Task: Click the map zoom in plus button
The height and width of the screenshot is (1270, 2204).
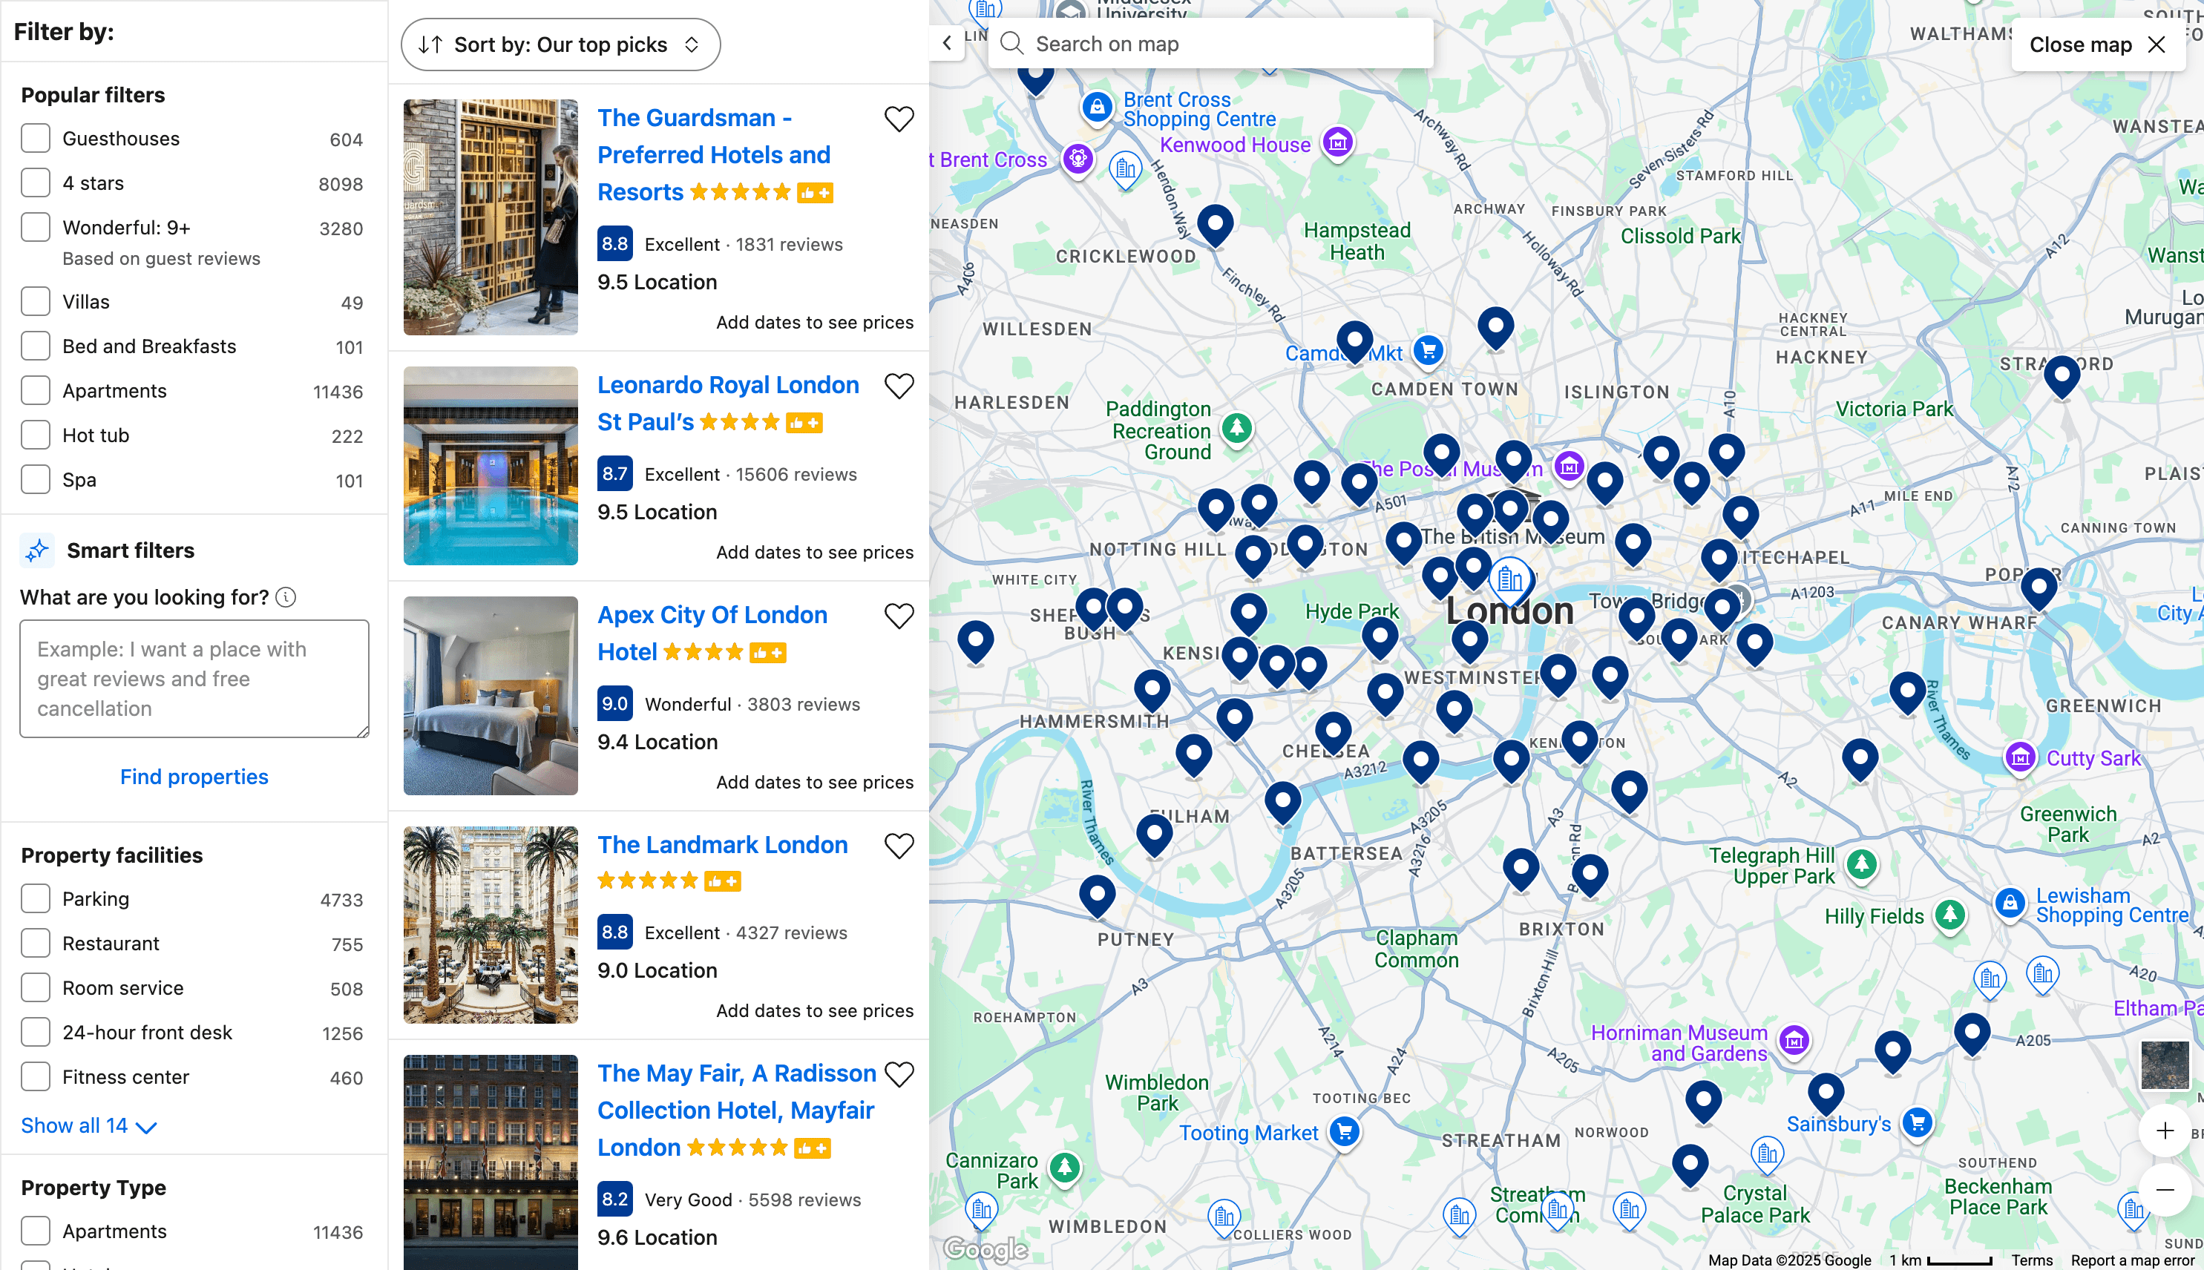Action: click(2165, 1131)
